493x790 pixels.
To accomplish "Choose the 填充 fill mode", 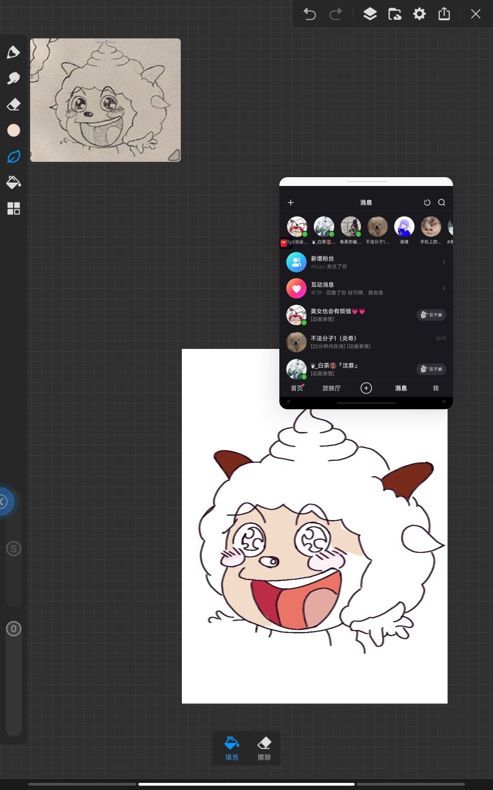I will click(x=232, y=749).
